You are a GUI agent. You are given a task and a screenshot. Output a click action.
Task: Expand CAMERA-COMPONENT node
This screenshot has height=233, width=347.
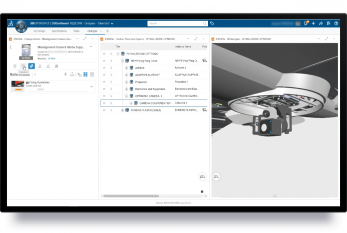[131, 103]
